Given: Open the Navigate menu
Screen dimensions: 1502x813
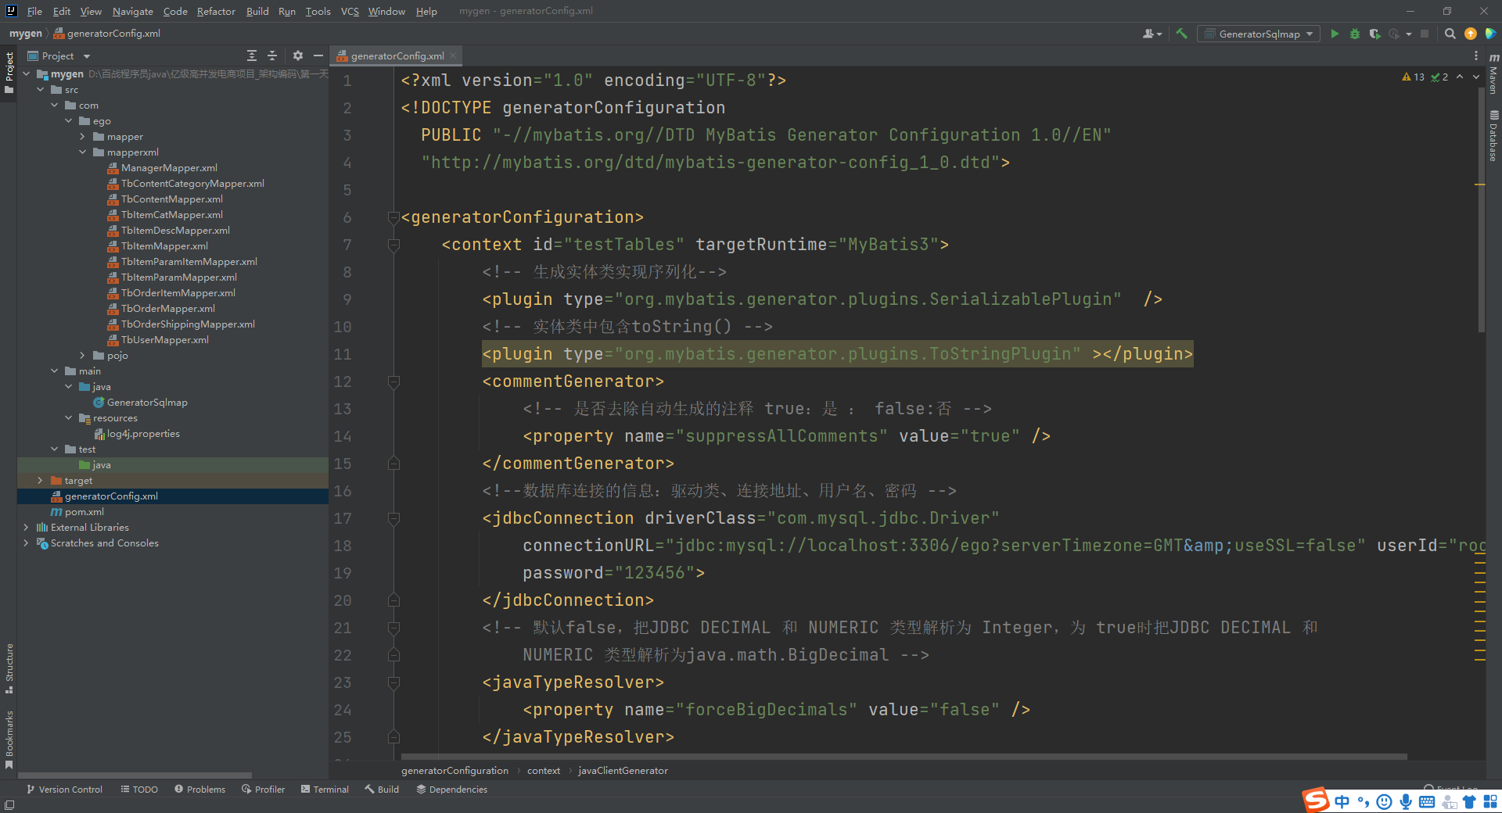Looking at the screenshot, I should tap(132, 11).
